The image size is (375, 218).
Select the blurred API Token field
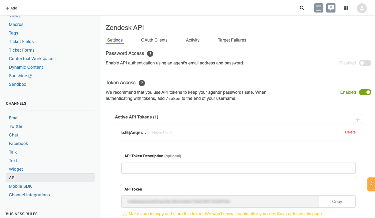pyautogui.click(x=220, y=202)
